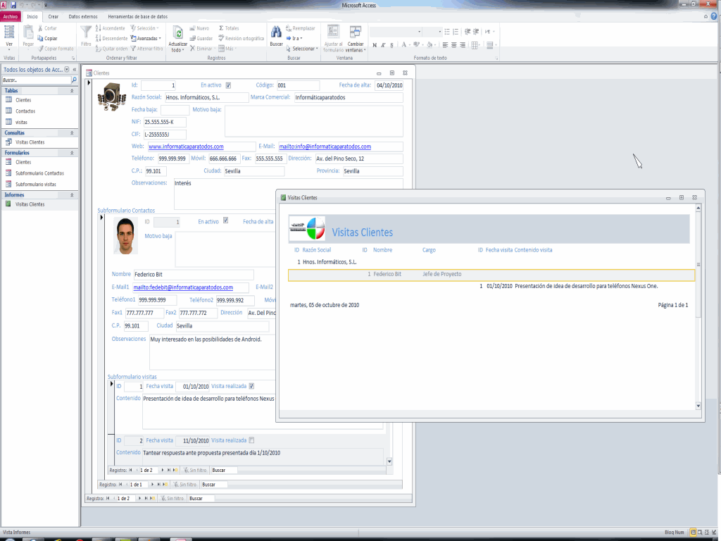Check Visita realizada for the 11/10/2010 visit
This screenshot has height=541, width=721.
click(251, 440)
